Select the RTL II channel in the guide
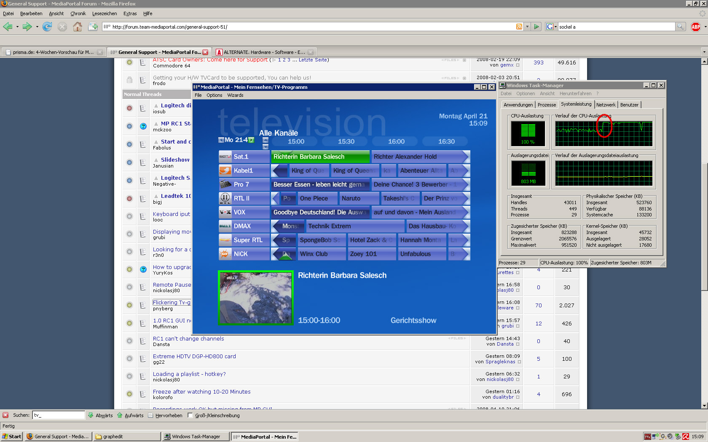708x442 pixels. coord(244,198)
